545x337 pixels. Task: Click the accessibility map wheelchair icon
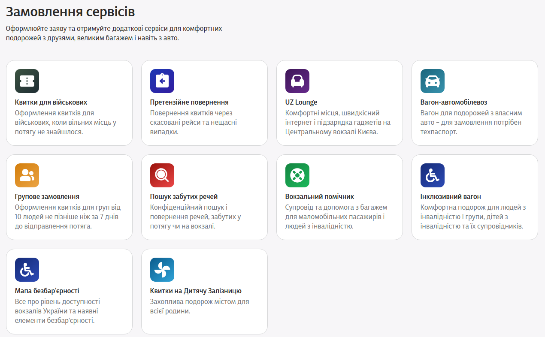point(27,270)
